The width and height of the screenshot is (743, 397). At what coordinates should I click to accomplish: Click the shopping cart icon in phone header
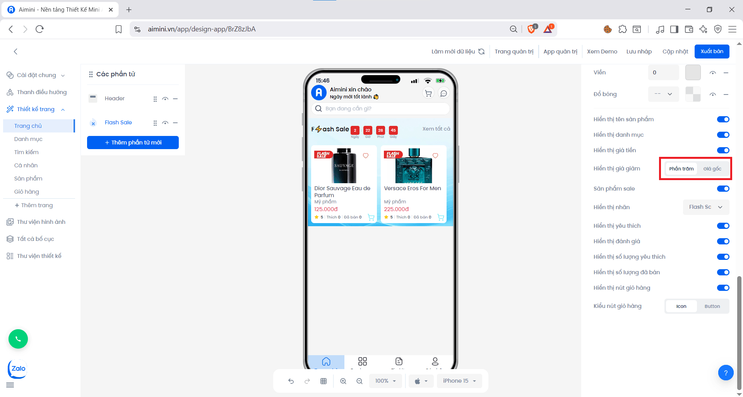tap(428, 93)
